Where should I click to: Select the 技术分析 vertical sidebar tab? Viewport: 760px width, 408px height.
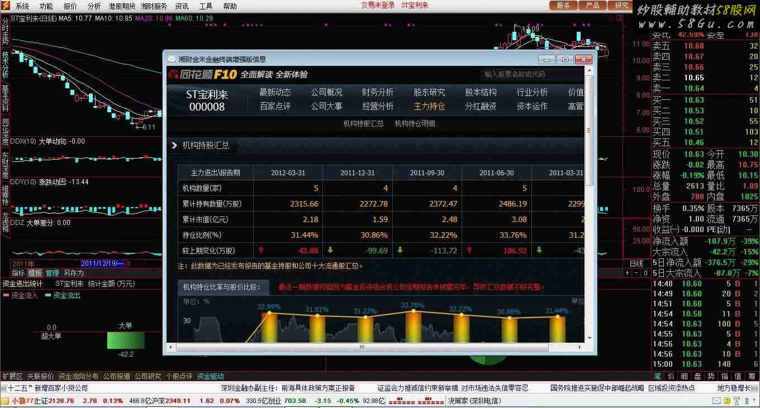(x=5, y=64)
